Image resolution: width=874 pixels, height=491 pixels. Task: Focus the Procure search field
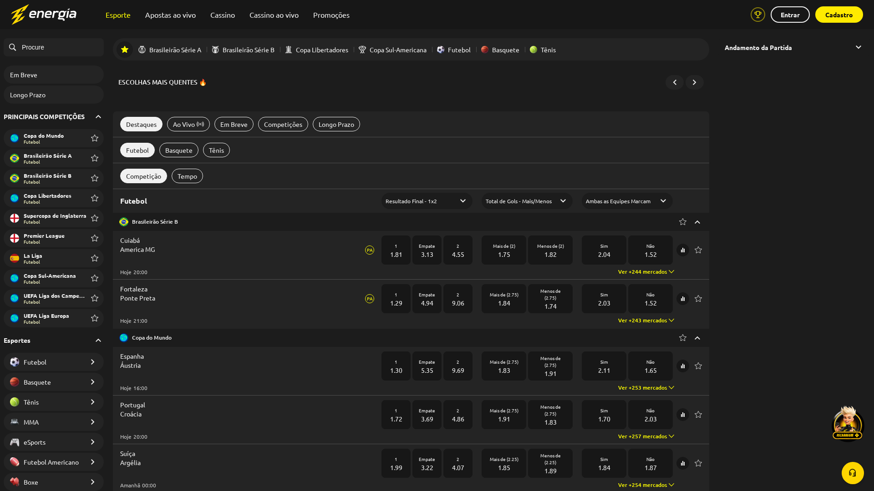[54, 47]
